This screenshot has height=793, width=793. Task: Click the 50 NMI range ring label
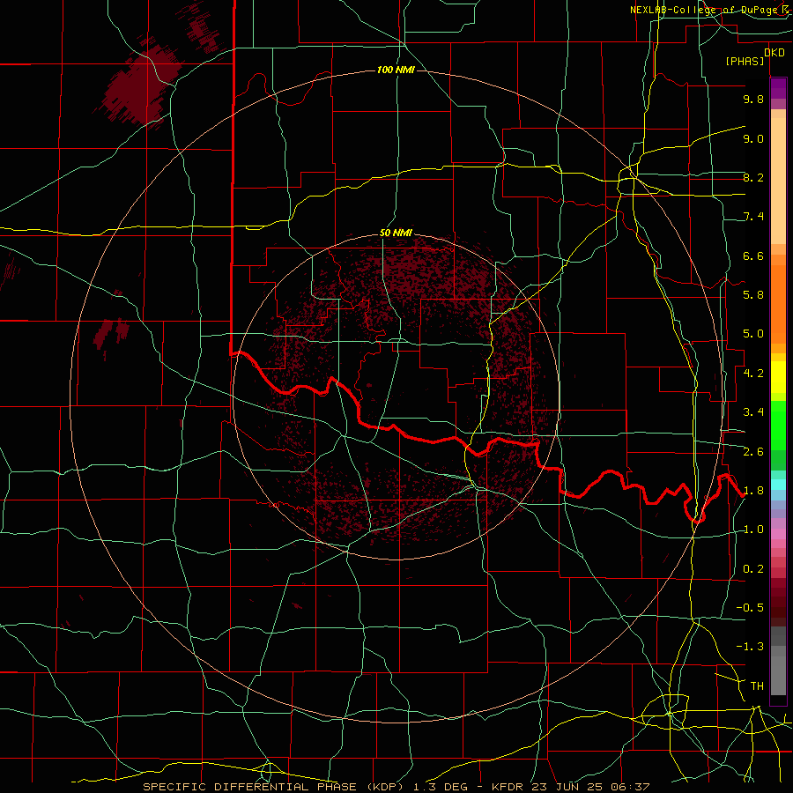(396, 233)
